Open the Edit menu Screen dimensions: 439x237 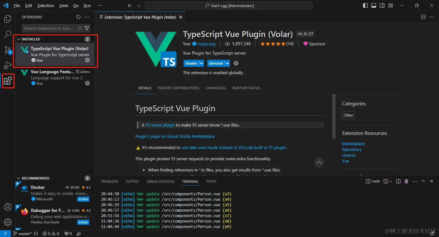point(29,5)
